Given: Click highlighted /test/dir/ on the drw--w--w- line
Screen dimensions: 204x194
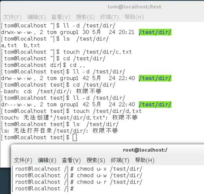Looking at the screenshot, I should pyautogui.click(x=155, y=78).
